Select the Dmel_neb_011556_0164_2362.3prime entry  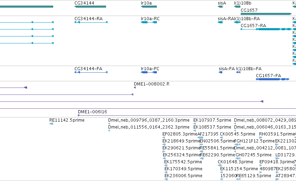[x=149, y=127]
